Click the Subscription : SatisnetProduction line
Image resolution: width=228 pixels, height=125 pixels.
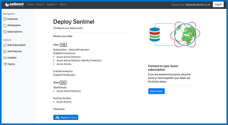coord(71,50)
